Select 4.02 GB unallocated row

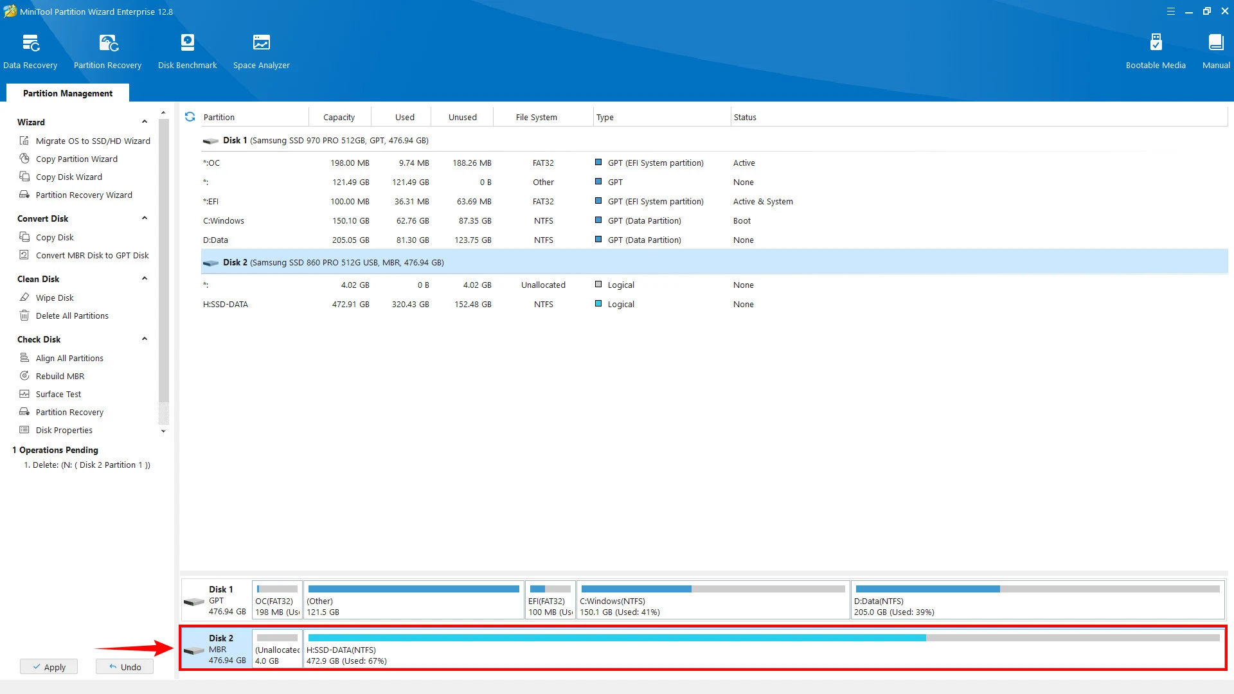(714, 285)
